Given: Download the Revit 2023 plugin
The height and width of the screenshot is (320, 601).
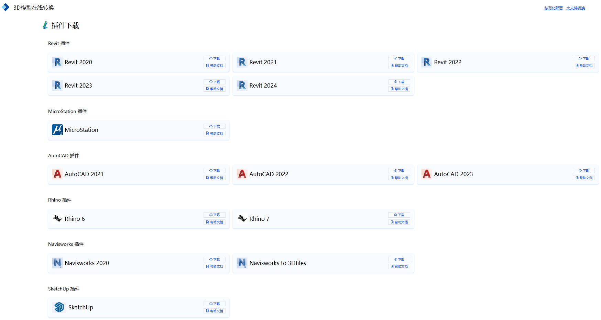Looking at the screenshot, I should tap(215, 82).
